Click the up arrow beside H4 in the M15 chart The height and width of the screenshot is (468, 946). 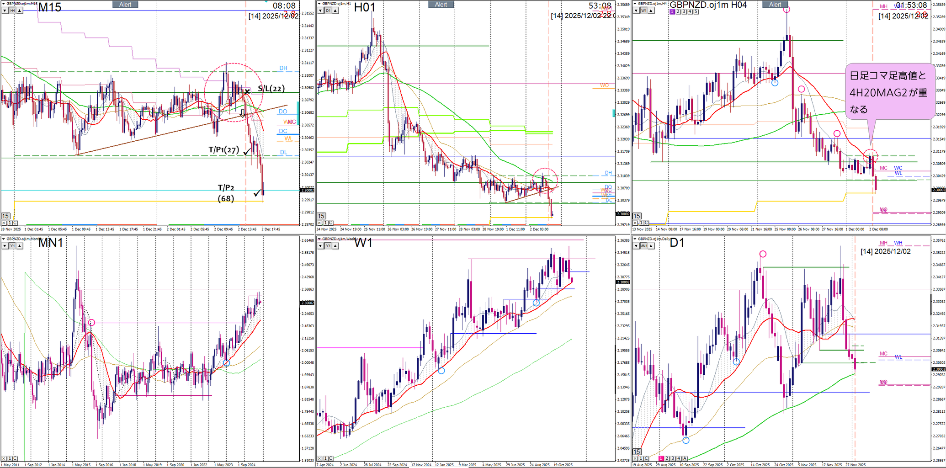click(x=20, y=11)
